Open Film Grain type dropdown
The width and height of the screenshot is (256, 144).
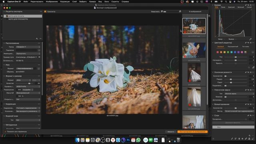tap(239, 94)
